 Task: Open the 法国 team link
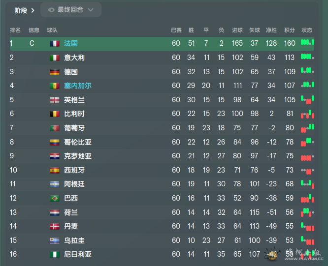tap(71, 43)
